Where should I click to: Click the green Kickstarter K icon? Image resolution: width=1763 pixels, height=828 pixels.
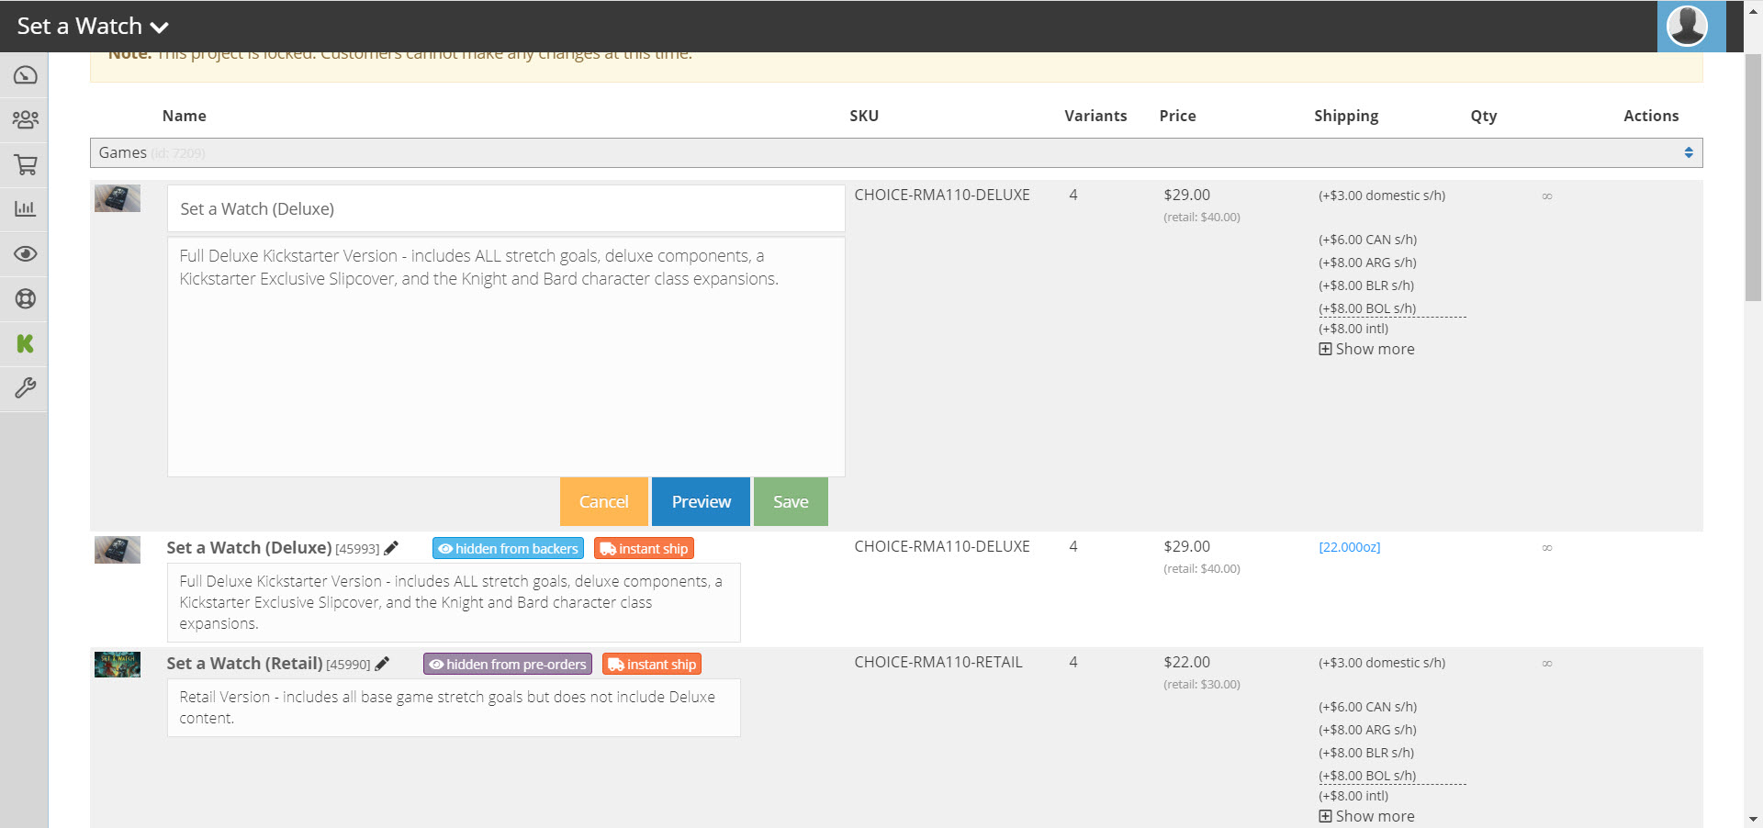click(25, 343)
